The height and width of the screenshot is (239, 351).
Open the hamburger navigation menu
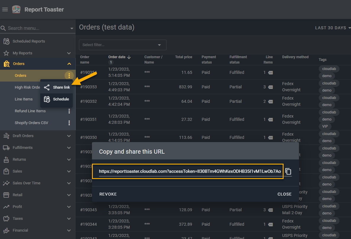[x=5, y=9]
